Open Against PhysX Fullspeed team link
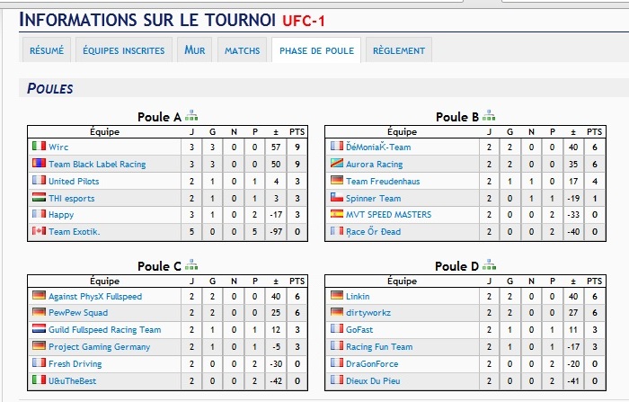The height and width of the screenshot is (402, 629). 95,297
